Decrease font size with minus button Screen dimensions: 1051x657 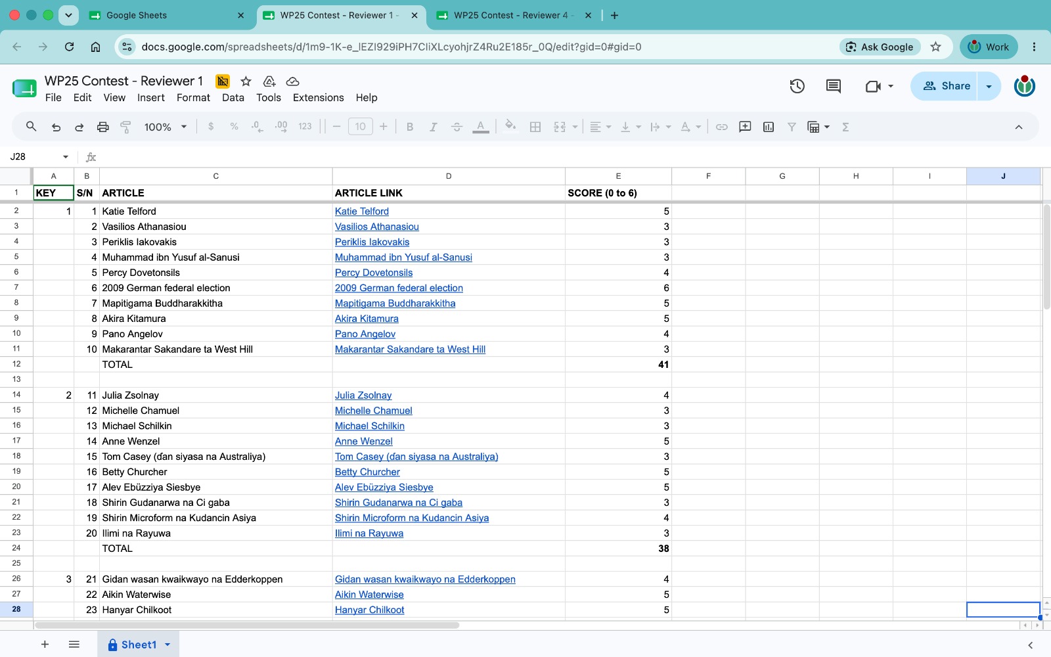(337, 127)
